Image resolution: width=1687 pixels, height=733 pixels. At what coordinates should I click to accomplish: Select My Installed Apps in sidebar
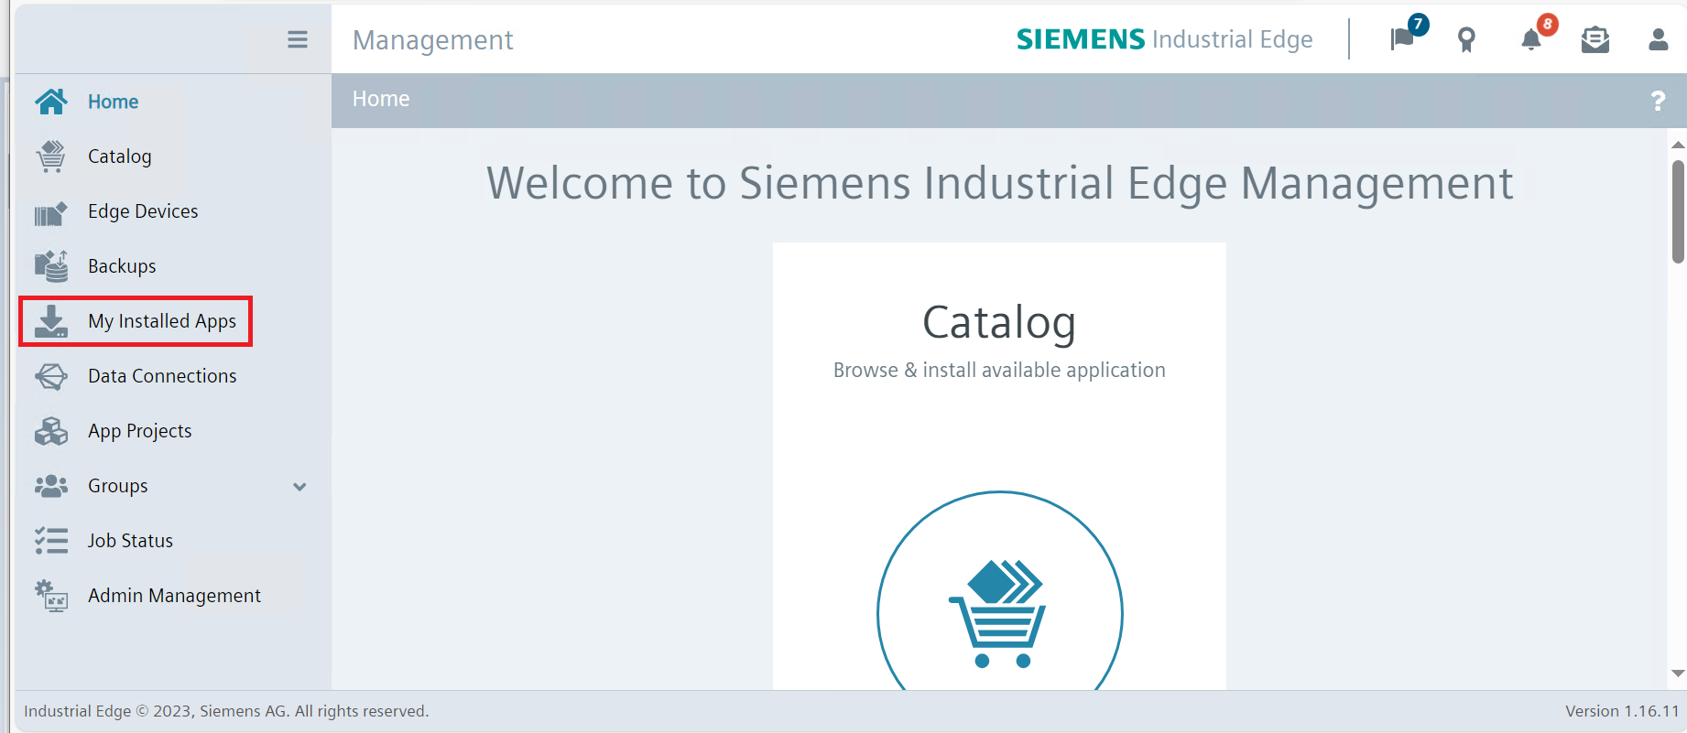click(162, 321)
